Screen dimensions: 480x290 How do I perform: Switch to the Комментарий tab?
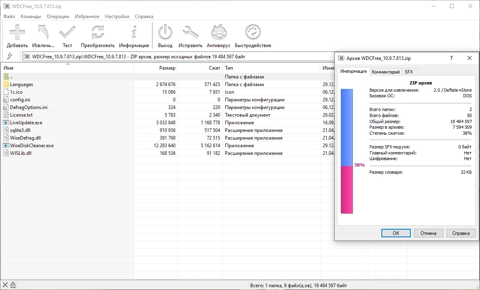385,72
